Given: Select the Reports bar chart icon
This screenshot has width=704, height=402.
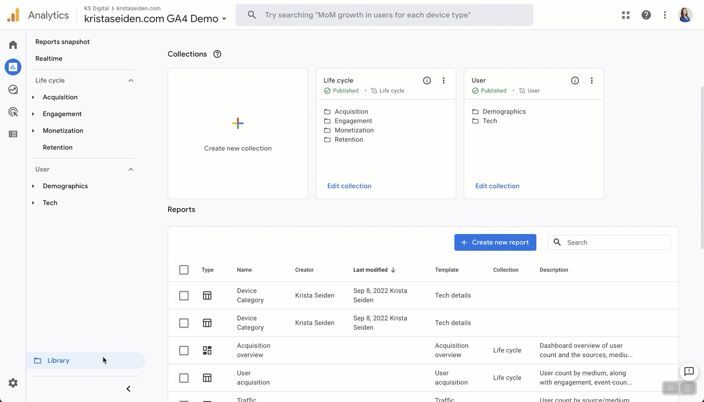Looking at the screenshot, I should tap(13, 67).
